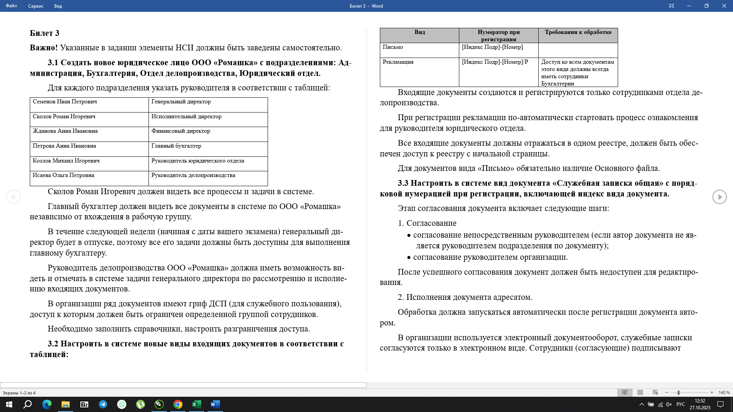Expand hidden icons with the tray chevron
Screen dimensions: 733x412
tap(642, 405)
